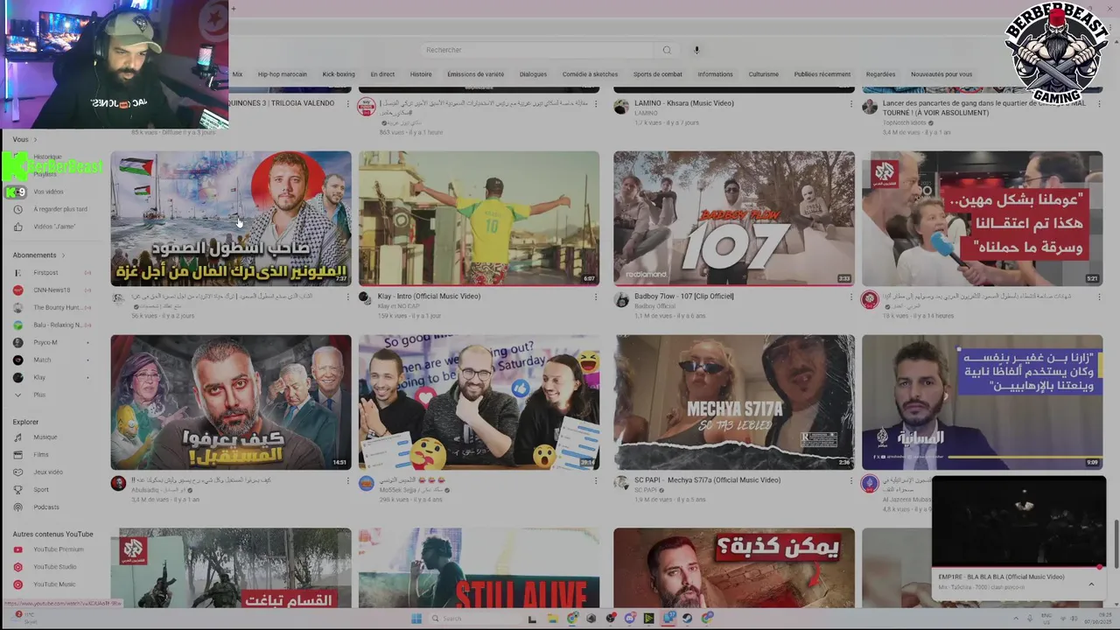Viewport: 1120px width, 630px height.
Task: Select the Histoire filter chip
Action: click(421, 74)
